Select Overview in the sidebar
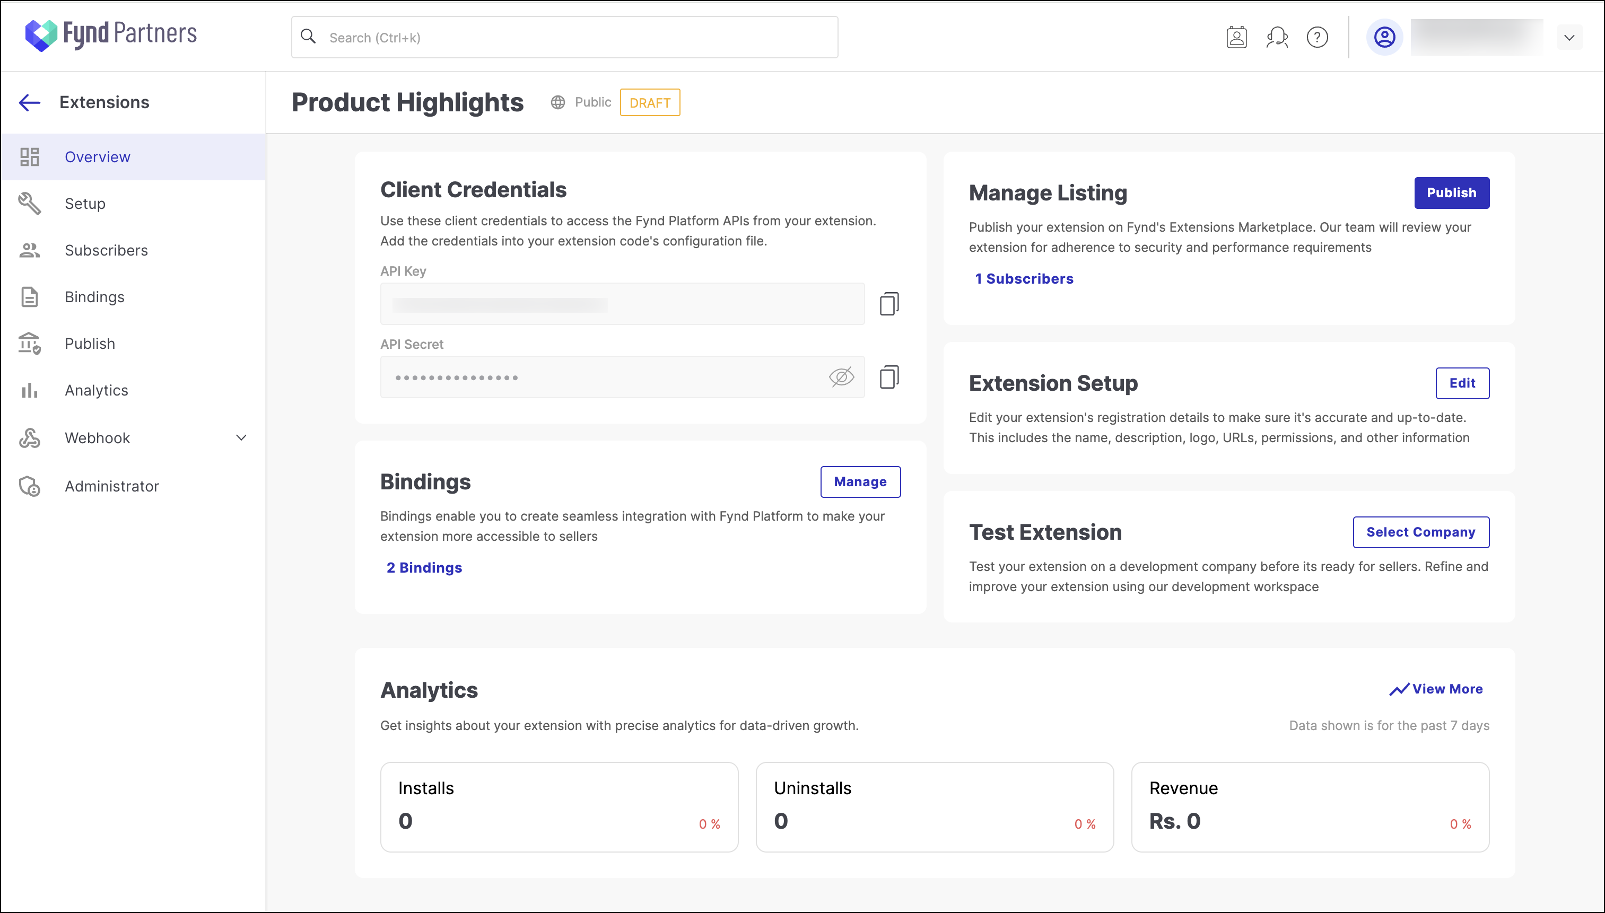Screen dimensions: 1605x913 (133, 157)
